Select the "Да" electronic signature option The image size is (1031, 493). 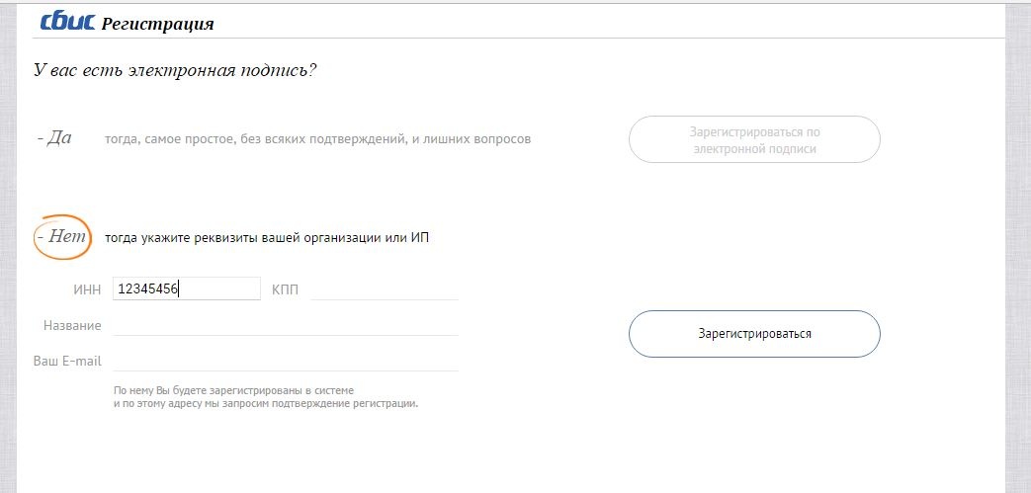coord(54,138)
